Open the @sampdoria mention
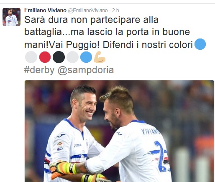This screenshot has width=215, height=182. 86,70
